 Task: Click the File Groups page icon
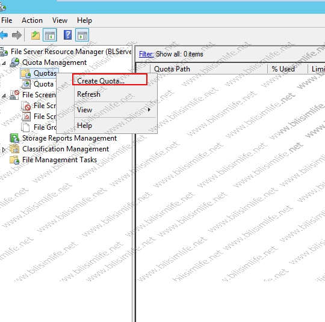click(x=25, y=127)
